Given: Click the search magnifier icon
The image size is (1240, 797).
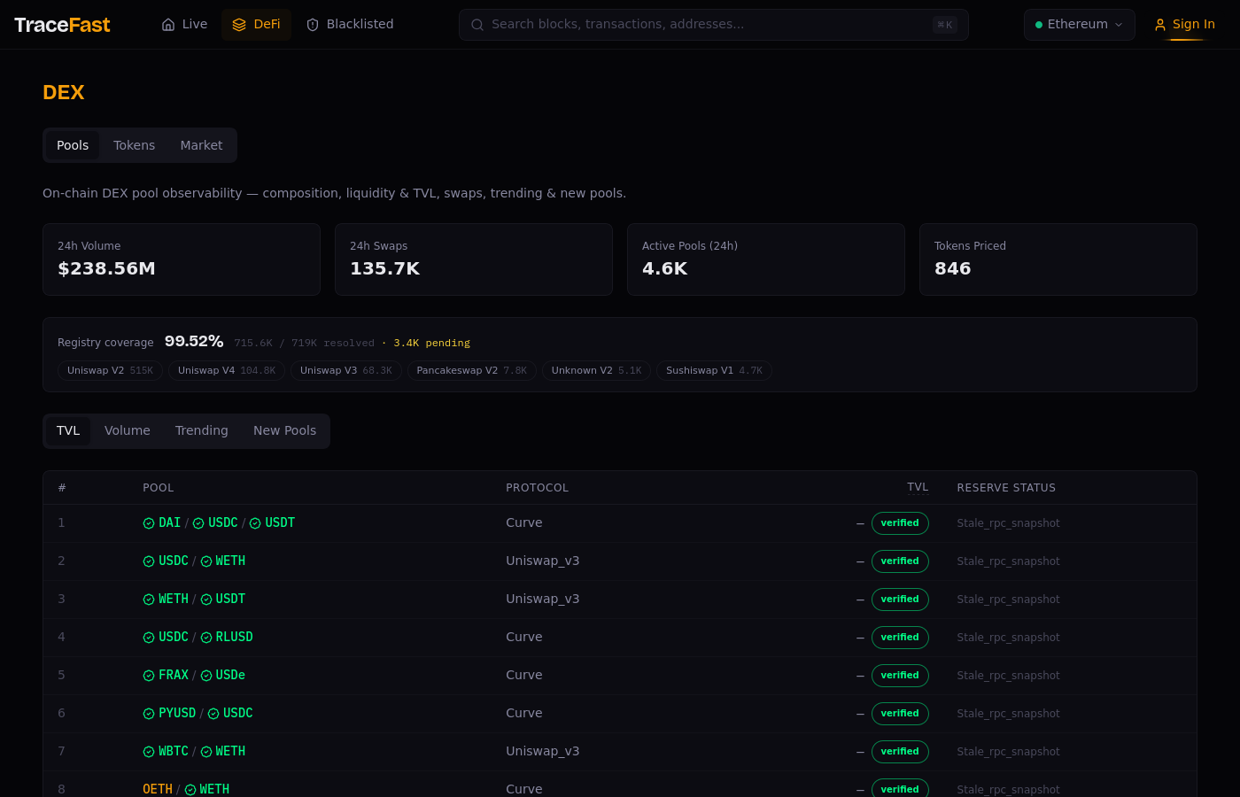Looking at the screenshot, I should click(477, 25).
